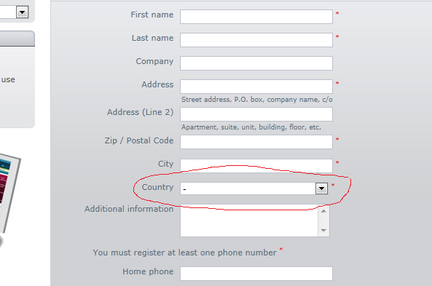Click the First name label
Image resolution: width=432 pixels, height=286 pixels.
point(152,15)
